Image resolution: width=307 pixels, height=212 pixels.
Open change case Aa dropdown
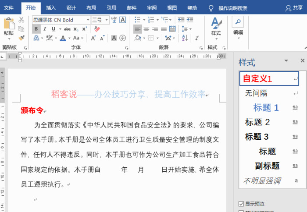tap(78, 38)
